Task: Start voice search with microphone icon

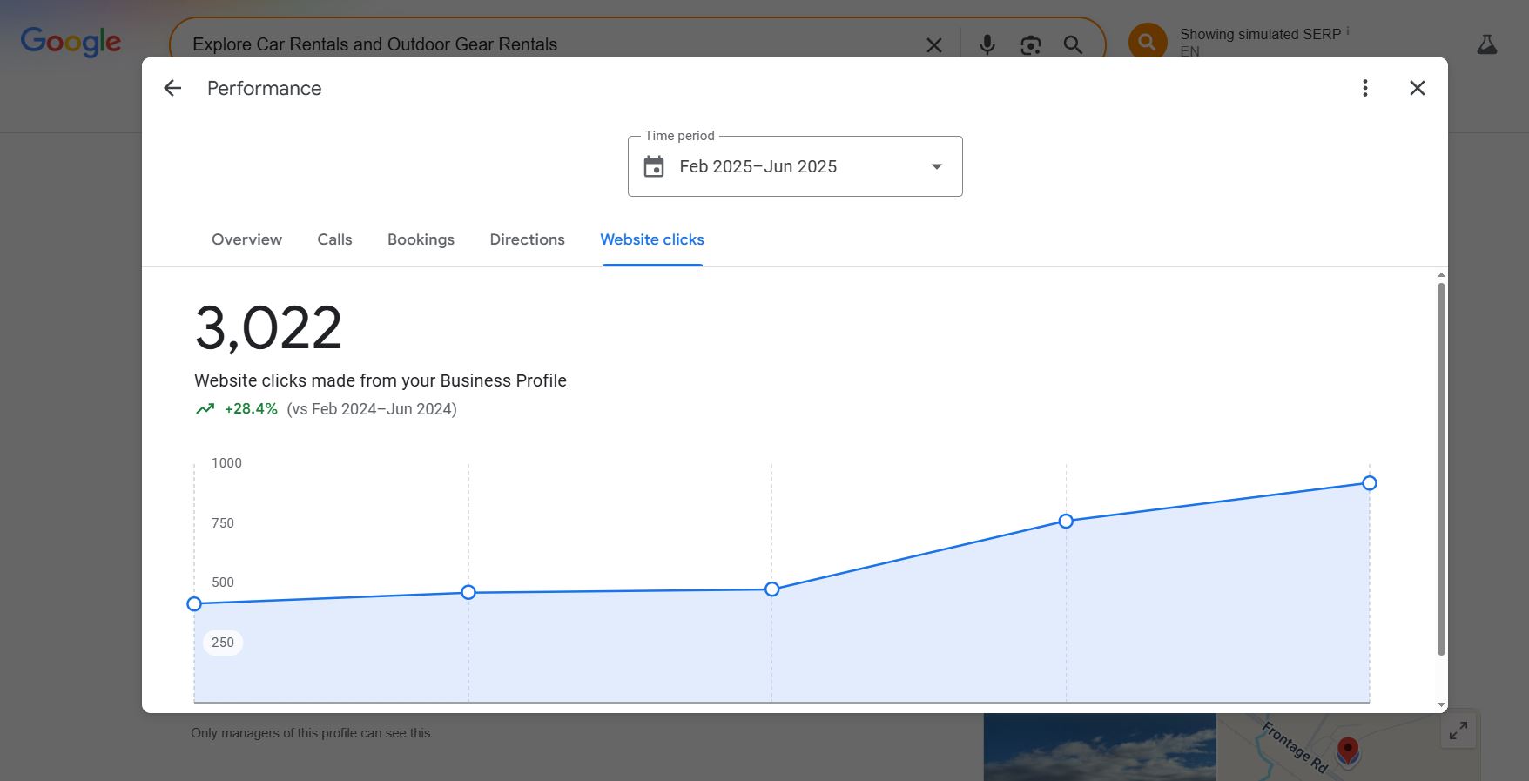Action: [x=987, y=45]
